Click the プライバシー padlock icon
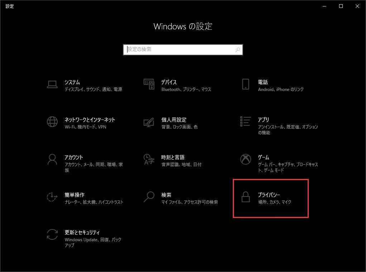366x272 pixels. click(x=246, y=197)
